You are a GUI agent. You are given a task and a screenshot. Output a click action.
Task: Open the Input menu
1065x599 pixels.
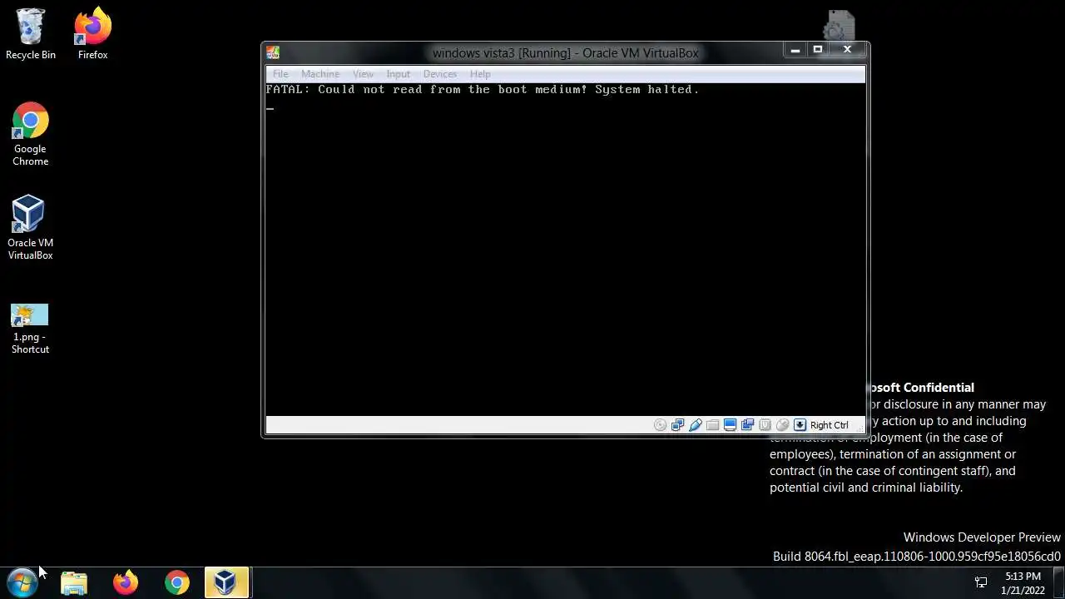(398, 74)
